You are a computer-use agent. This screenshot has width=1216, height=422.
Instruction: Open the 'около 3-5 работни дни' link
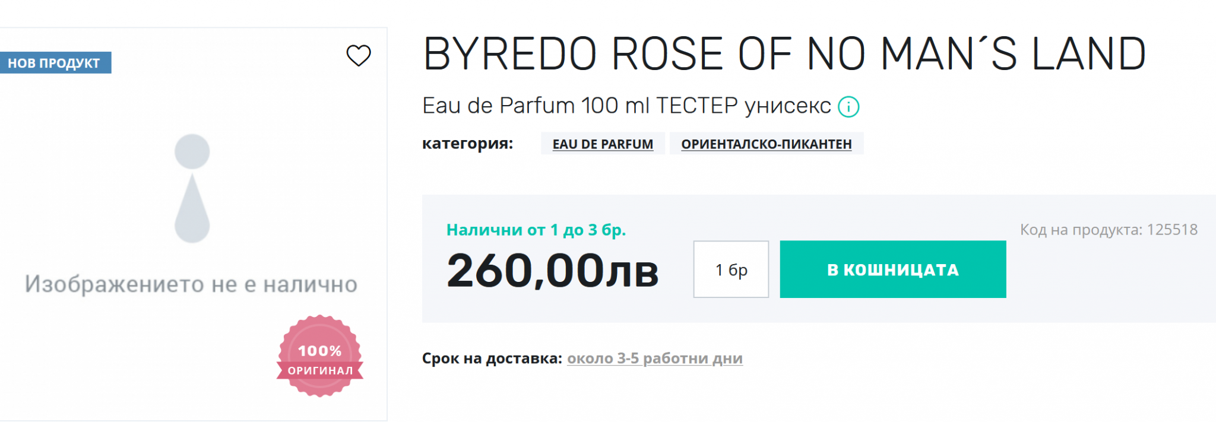654,358
